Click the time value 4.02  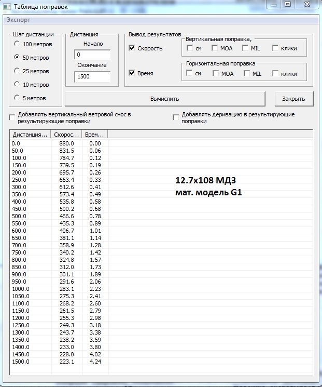coord(95,354)
